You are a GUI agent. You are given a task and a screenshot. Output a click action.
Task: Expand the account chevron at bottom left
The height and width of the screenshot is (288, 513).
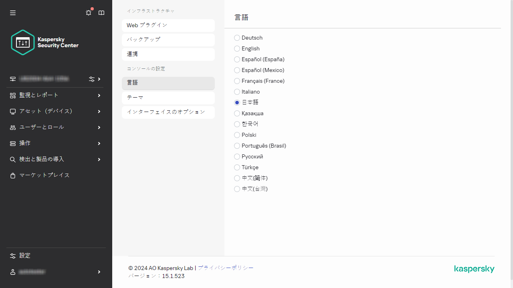[x=99, y=272]
